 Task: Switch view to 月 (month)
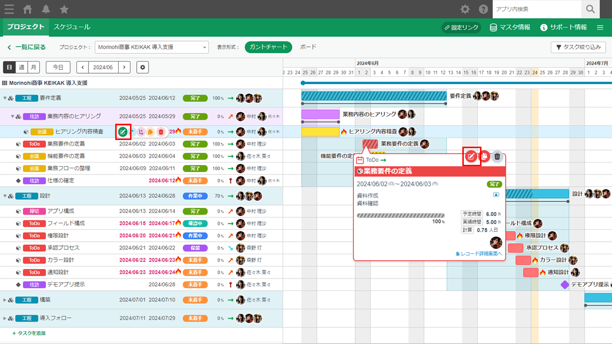pos(33,67)
